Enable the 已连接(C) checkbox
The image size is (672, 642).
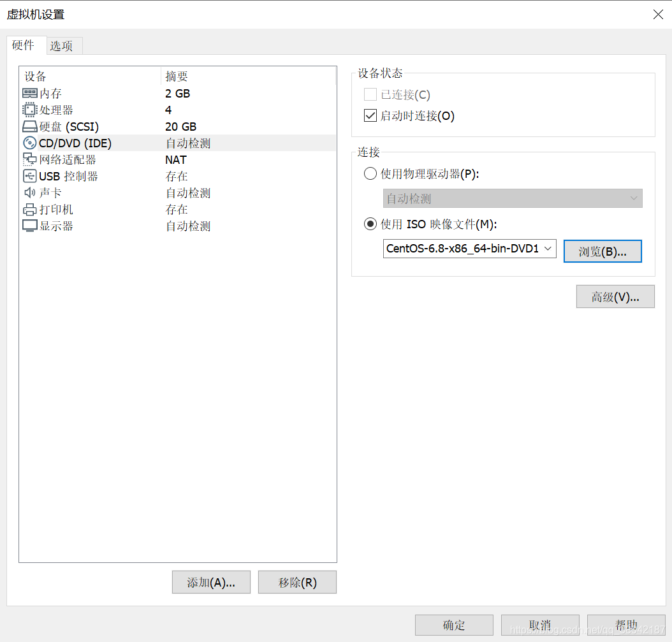(x=370, y=94)
